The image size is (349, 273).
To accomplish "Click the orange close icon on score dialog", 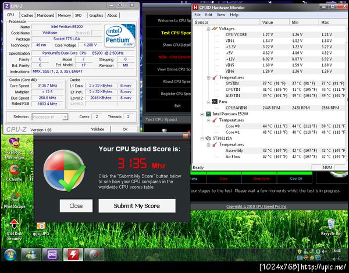I will point(186,136).
